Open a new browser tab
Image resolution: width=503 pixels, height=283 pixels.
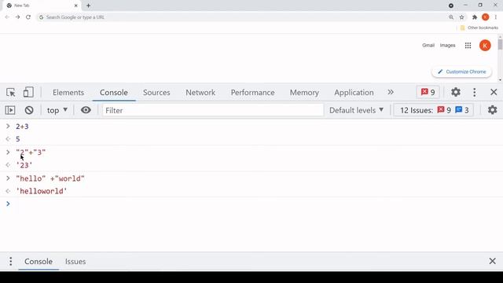[x=88, y=6]
